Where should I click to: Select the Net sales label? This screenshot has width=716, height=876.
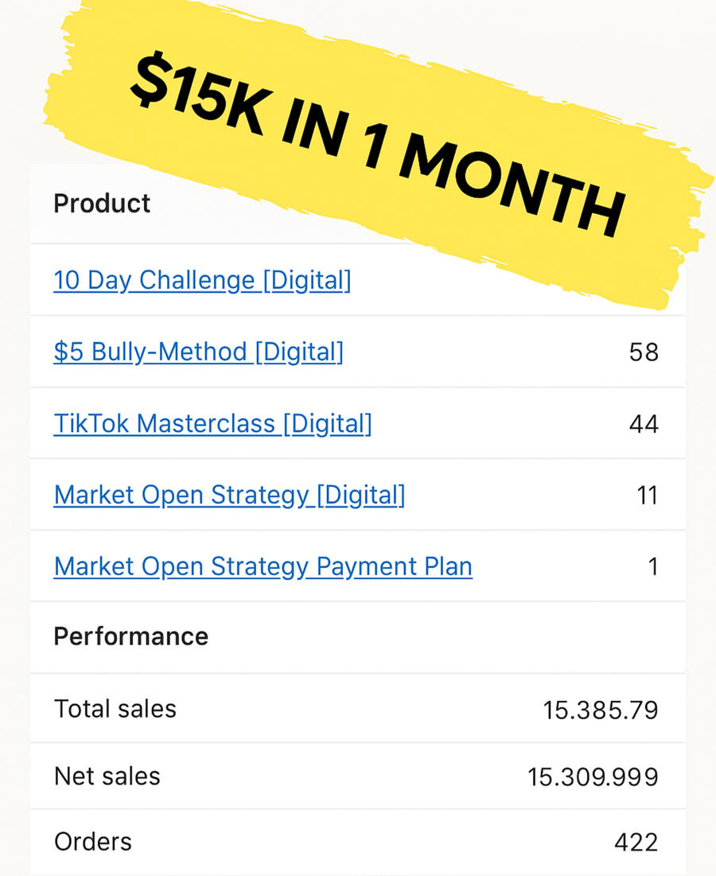click(x=107, y=777)
